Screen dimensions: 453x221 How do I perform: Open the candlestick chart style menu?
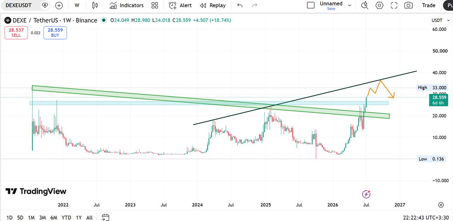[x=95, y=5]
